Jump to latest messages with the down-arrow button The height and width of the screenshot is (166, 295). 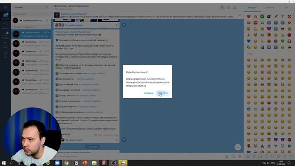point(238,147)
